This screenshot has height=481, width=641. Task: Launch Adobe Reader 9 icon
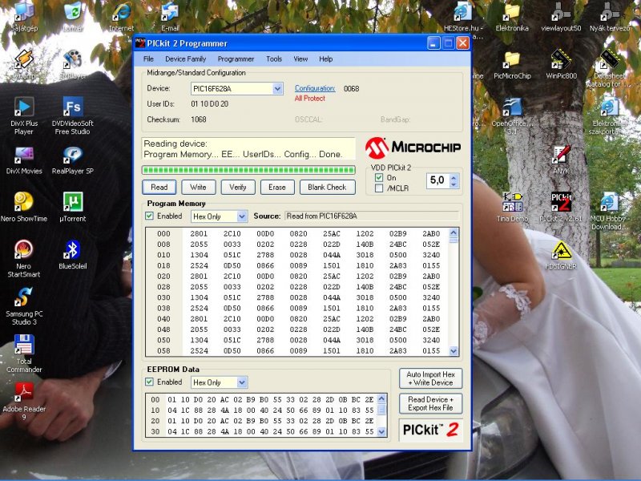click(24, 402)
